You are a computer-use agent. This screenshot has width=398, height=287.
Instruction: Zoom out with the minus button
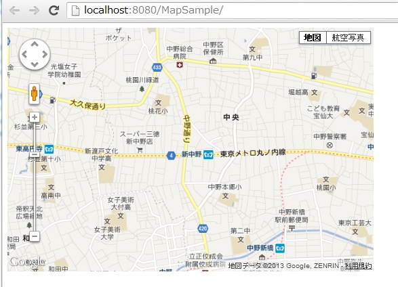click(x=35, y=236)
